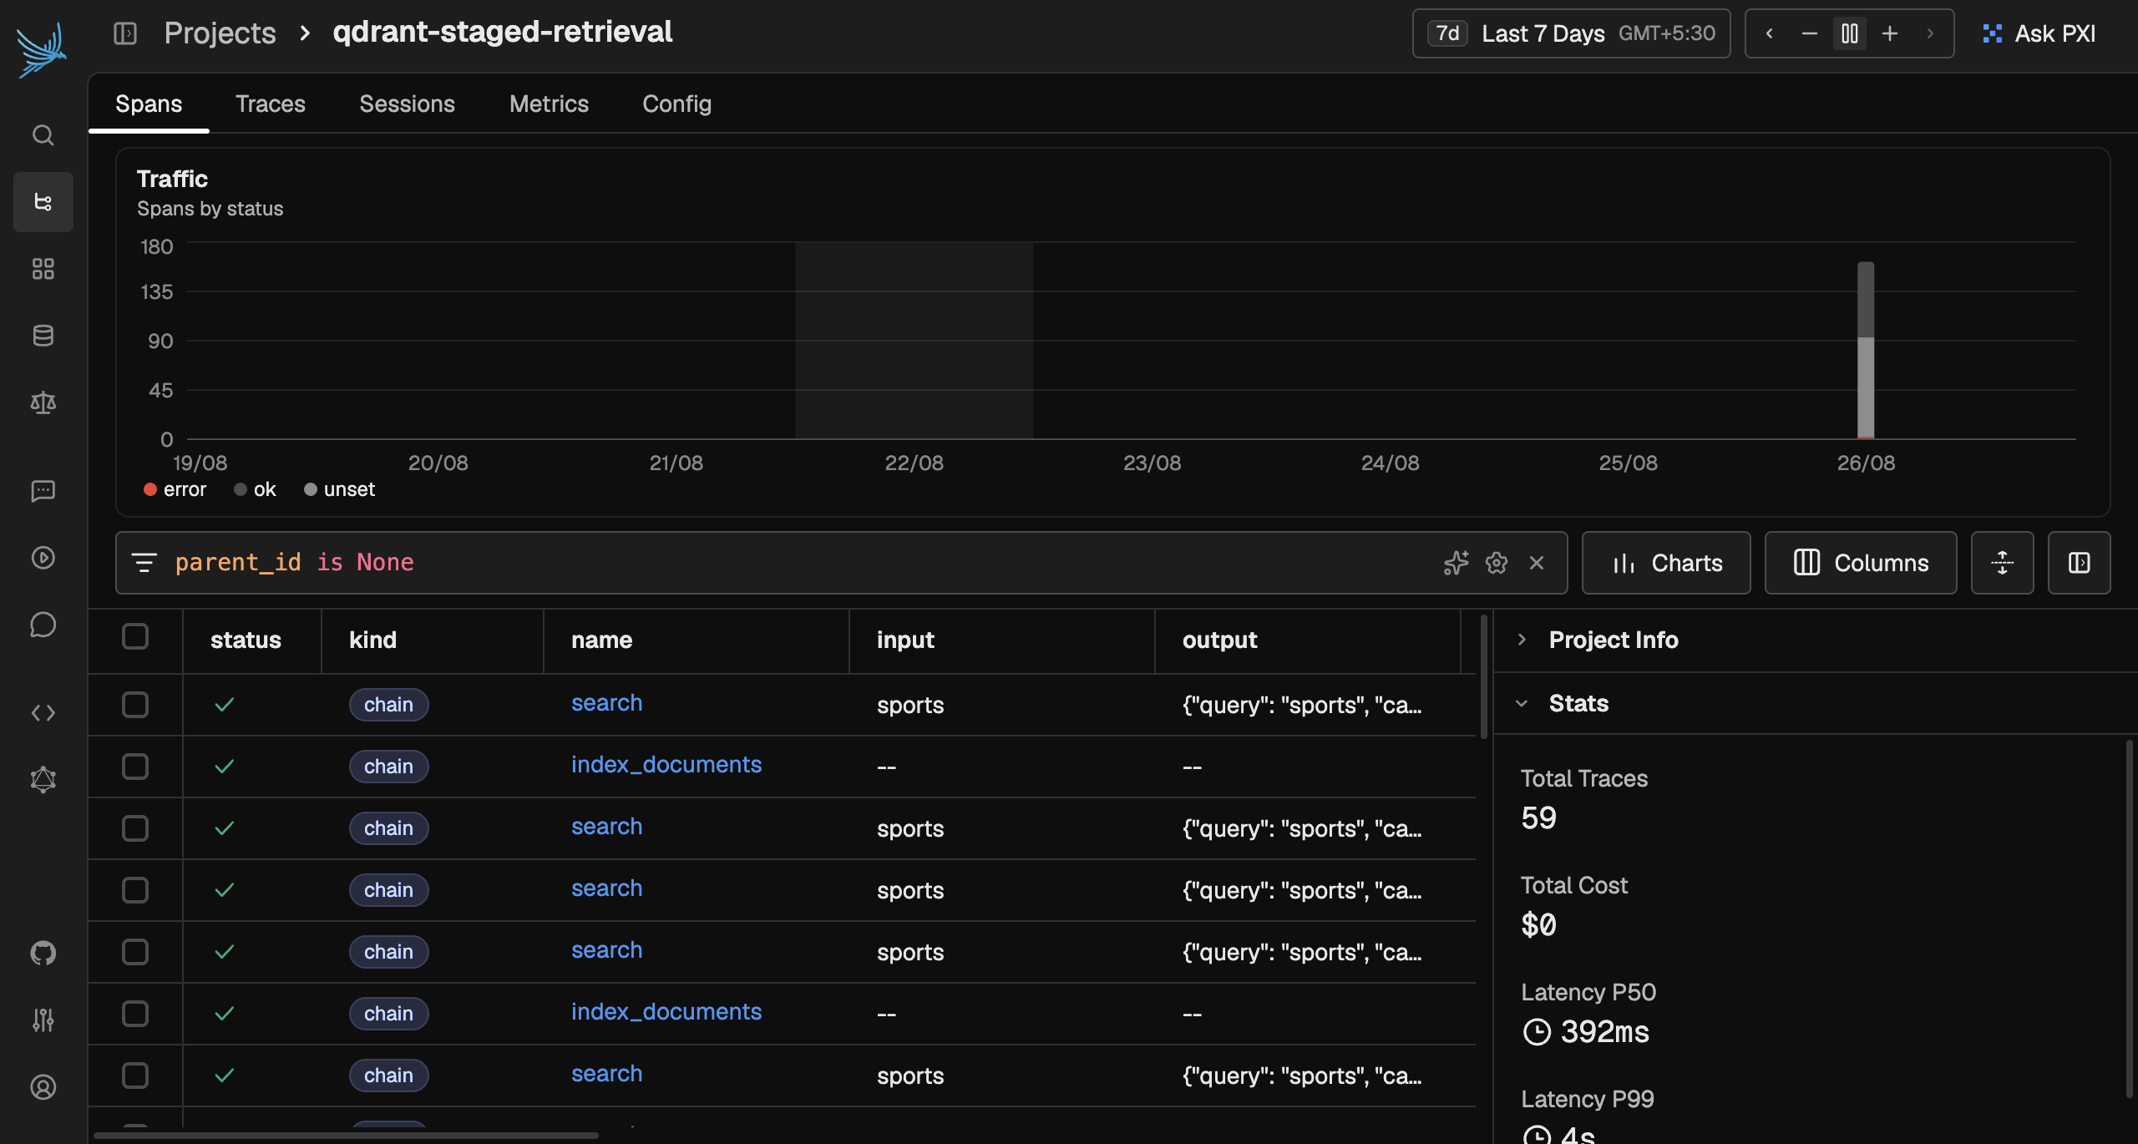Go to next time range arrow
The image size is (2138, 1144).
pyautogui.click(x=1930, y=33)
